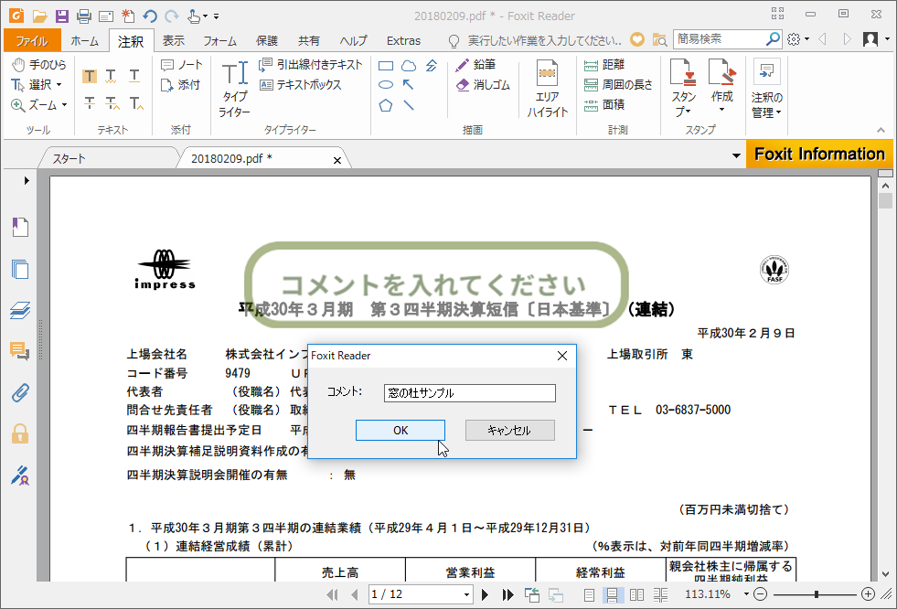
Task: Open the zoom percentage dropdown
Action: (x=746, y=594)
